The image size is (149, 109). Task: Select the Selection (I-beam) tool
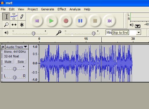(x=6, y=17)
